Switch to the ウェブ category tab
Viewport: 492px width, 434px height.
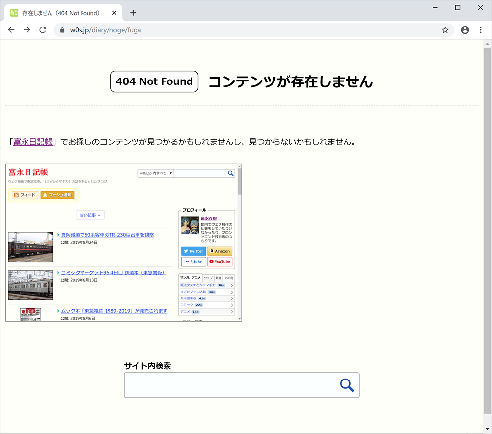click(208, 278)
